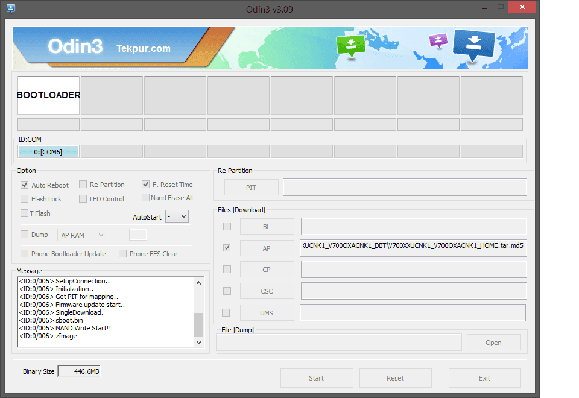Check the Dump option
Viewport: 579px width, 398px height.
coord(24,234)
